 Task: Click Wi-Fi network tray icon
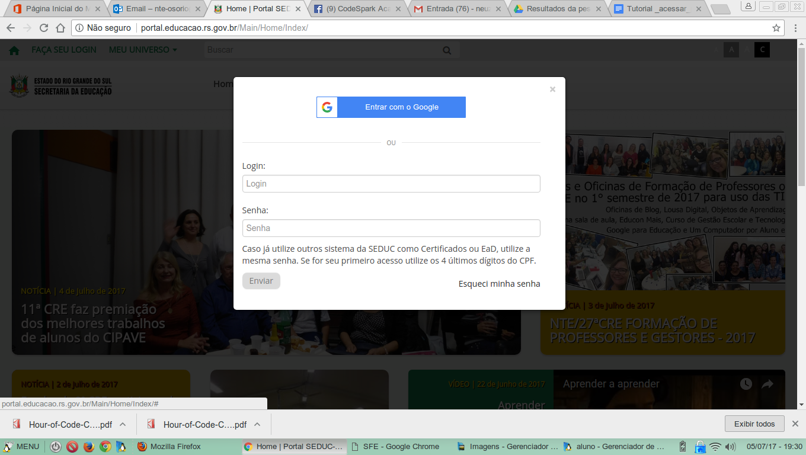pyautogui.click(x=715, y=447)
